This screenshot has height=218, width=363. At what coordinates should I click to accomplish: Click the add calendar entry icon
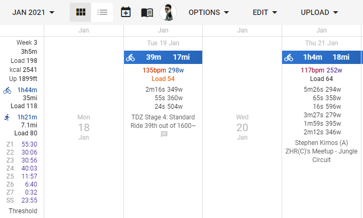pos(126,12)
